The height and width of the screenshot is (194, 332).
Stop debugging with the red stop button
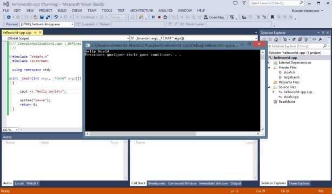tap(159, 17)
